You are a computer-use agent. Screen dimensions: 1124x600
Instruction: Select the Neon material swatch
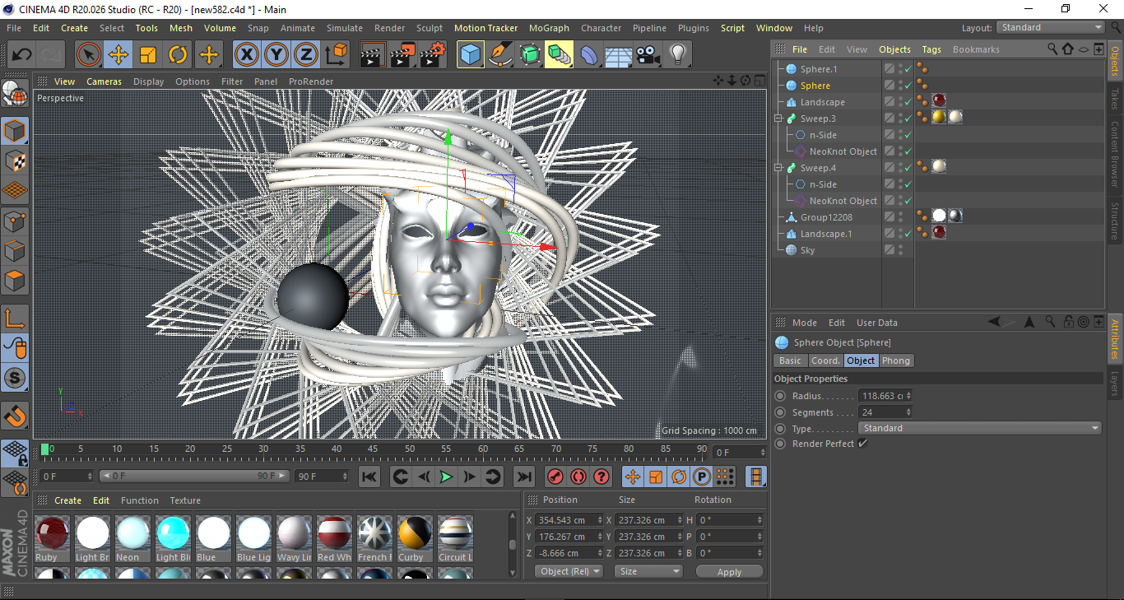132,539
